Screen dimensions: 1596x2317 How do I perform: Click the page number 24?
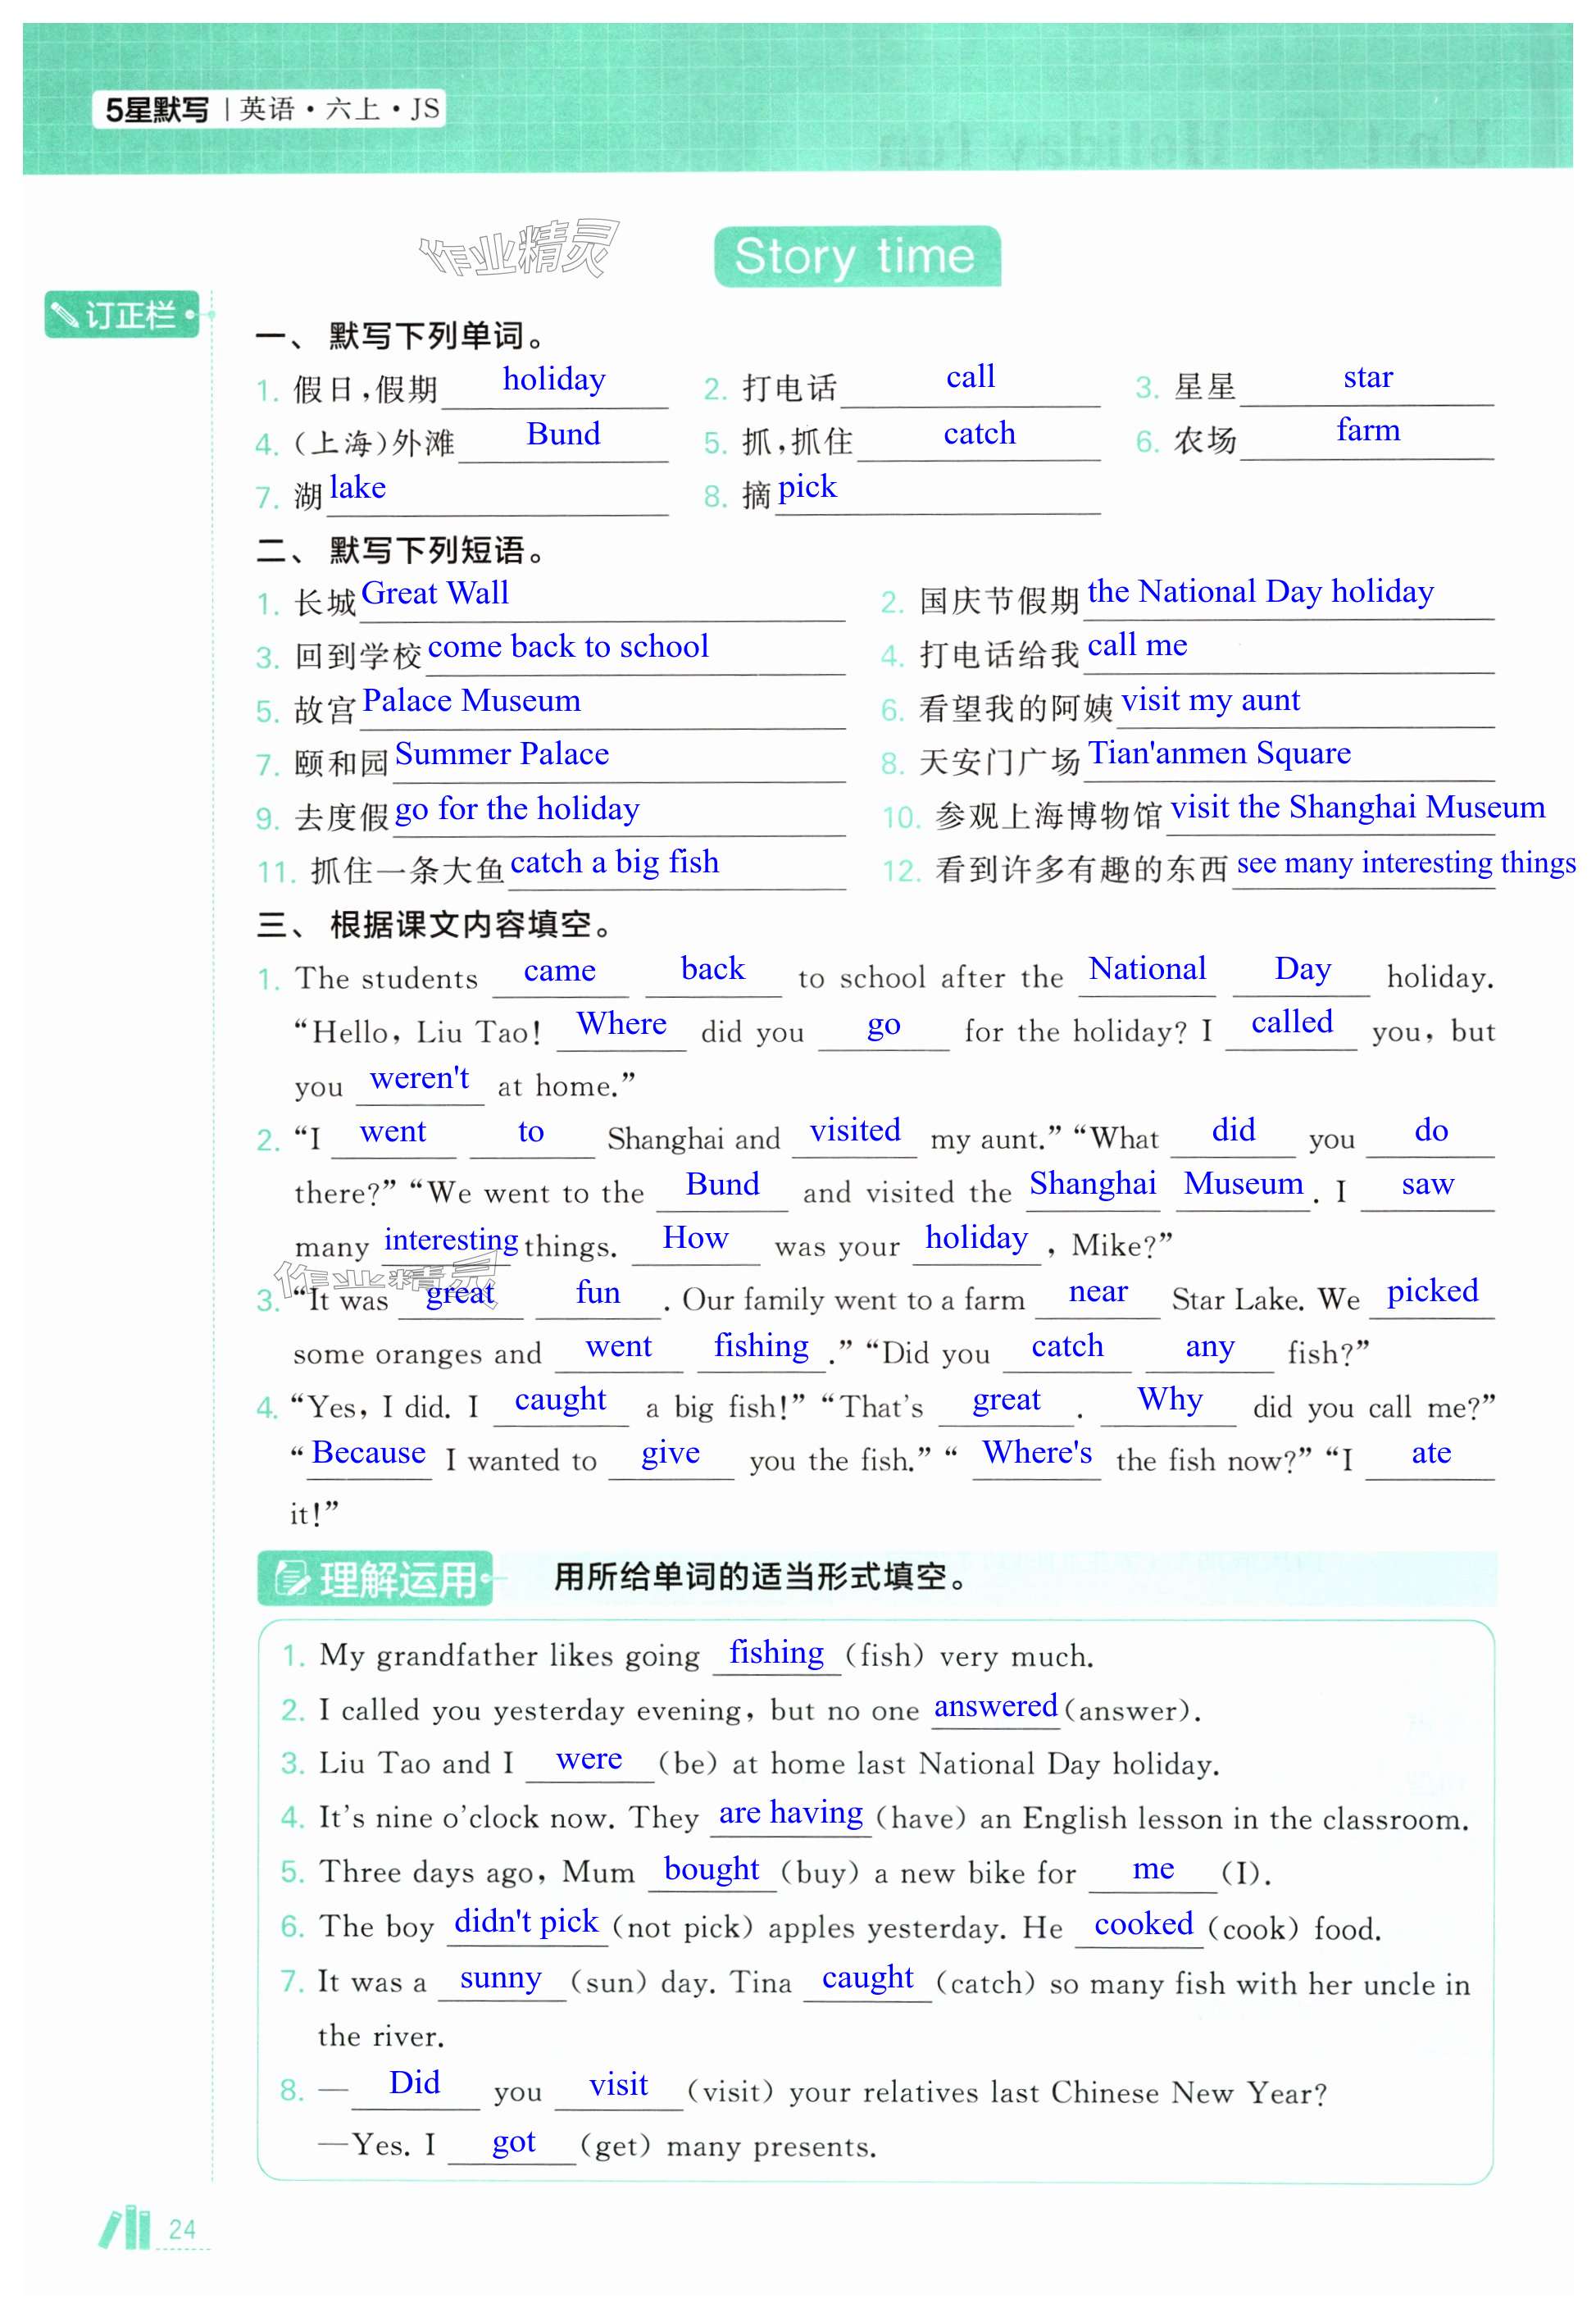pyautogui.click(x=182, y=2229)
